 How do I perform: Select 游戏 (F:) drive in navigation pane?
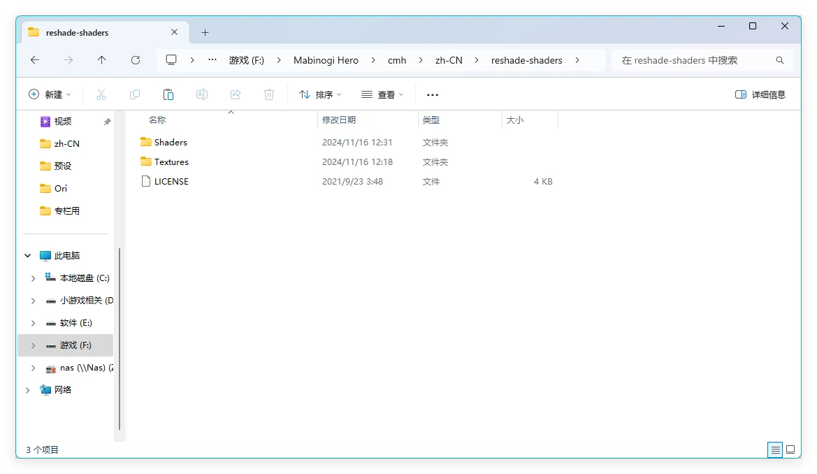pos(66,345)
